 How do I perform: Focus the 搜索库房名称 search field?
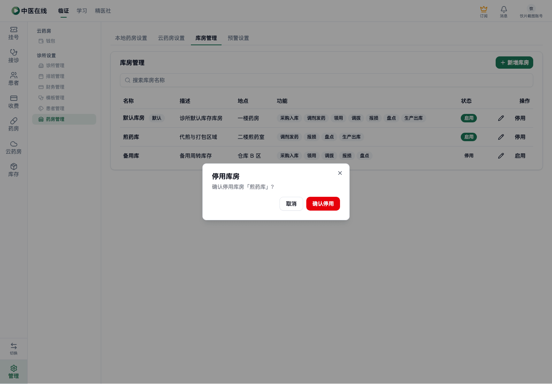(x=327, y=80)
